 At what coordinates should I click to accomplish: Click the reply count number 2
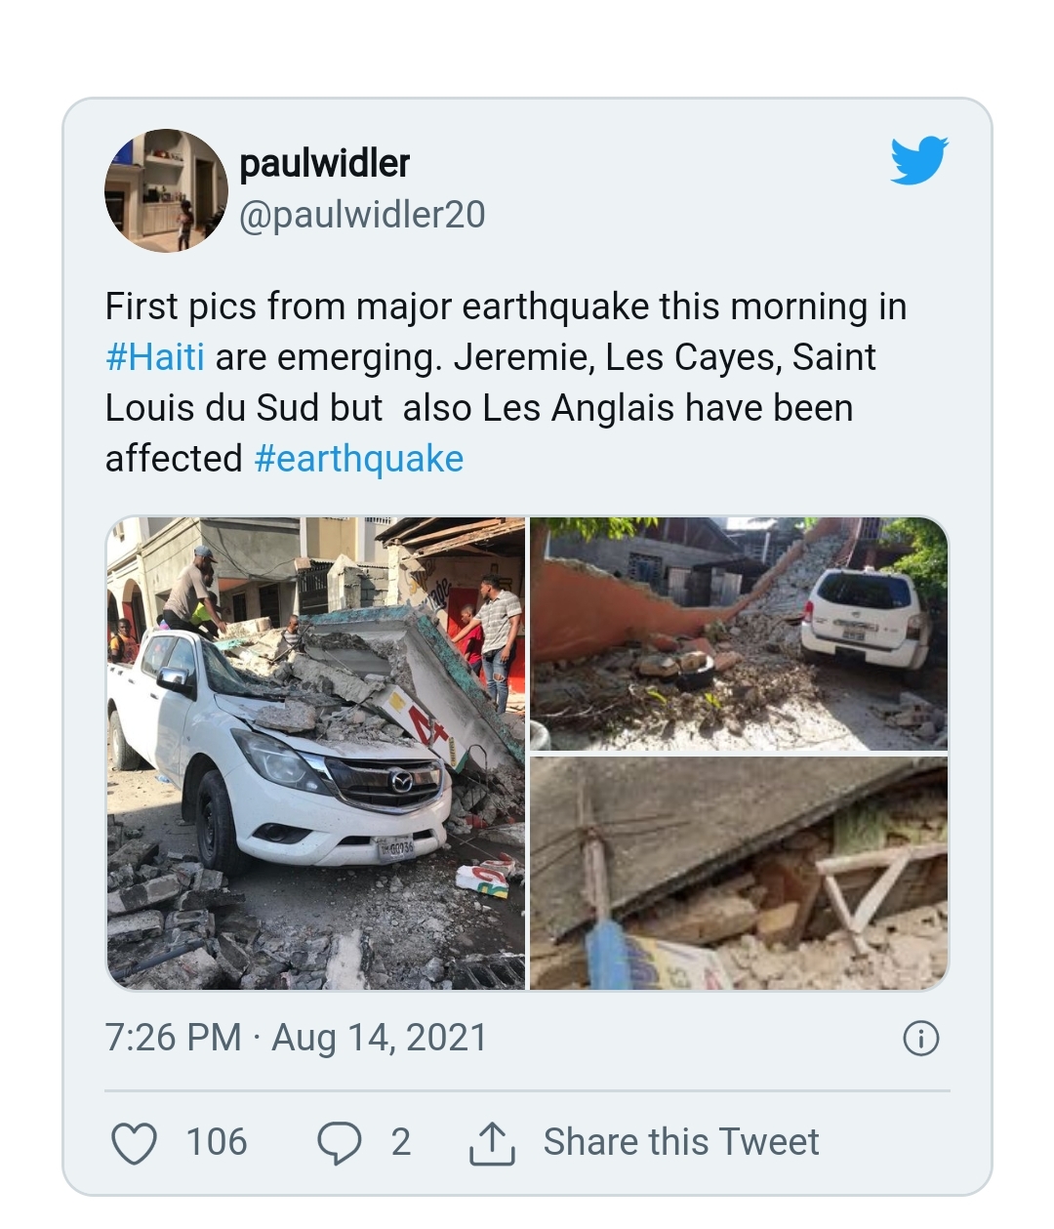pyautogui.click(x=400, y=1142)
